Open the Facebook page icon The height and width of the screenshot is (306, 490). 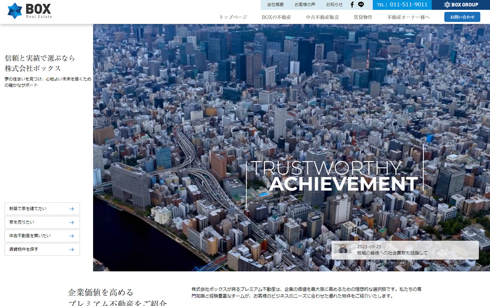(352, 4)
